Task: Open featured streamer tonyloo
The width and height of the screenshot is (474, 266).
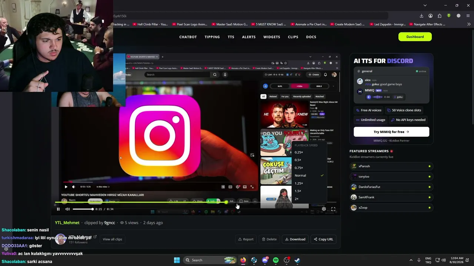Action: (x=391, y=177)
